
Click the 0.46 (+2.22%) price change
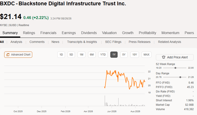36,18
